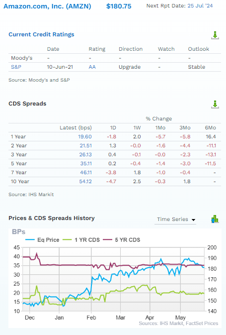The width and height of the screenshot is (226, 335).
Task: Click the Current Credit Ratings heading
Action: point(41,34)
